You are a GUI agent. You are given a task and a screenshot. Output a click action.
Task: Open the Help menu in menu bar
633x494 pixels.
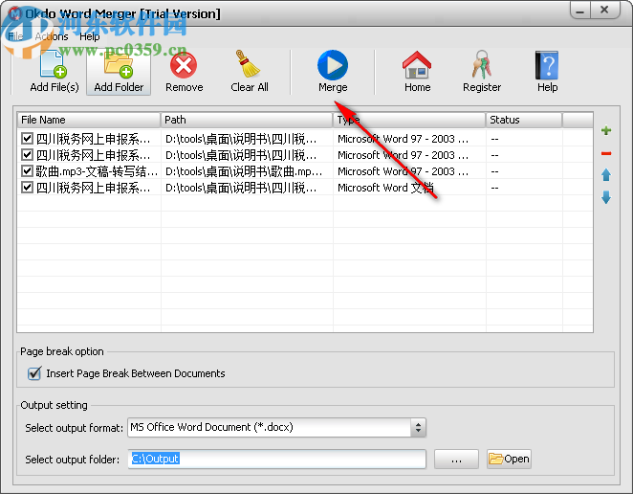click(x=89, y=36)
